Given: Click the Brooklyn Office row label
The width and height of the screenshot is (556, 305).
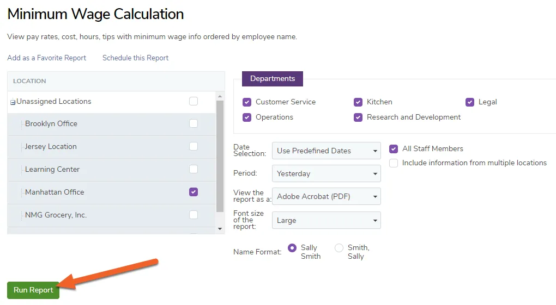Looking at the screenshot, I should click(51, 123).
